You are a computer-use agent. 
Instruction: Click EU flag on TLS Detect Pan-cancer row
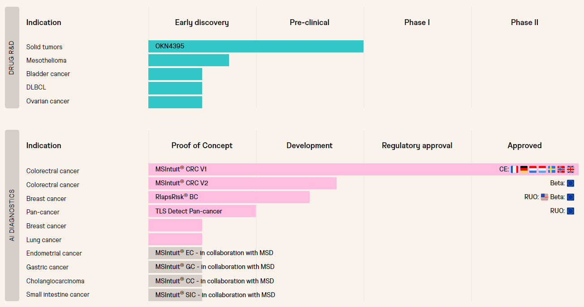571,211
